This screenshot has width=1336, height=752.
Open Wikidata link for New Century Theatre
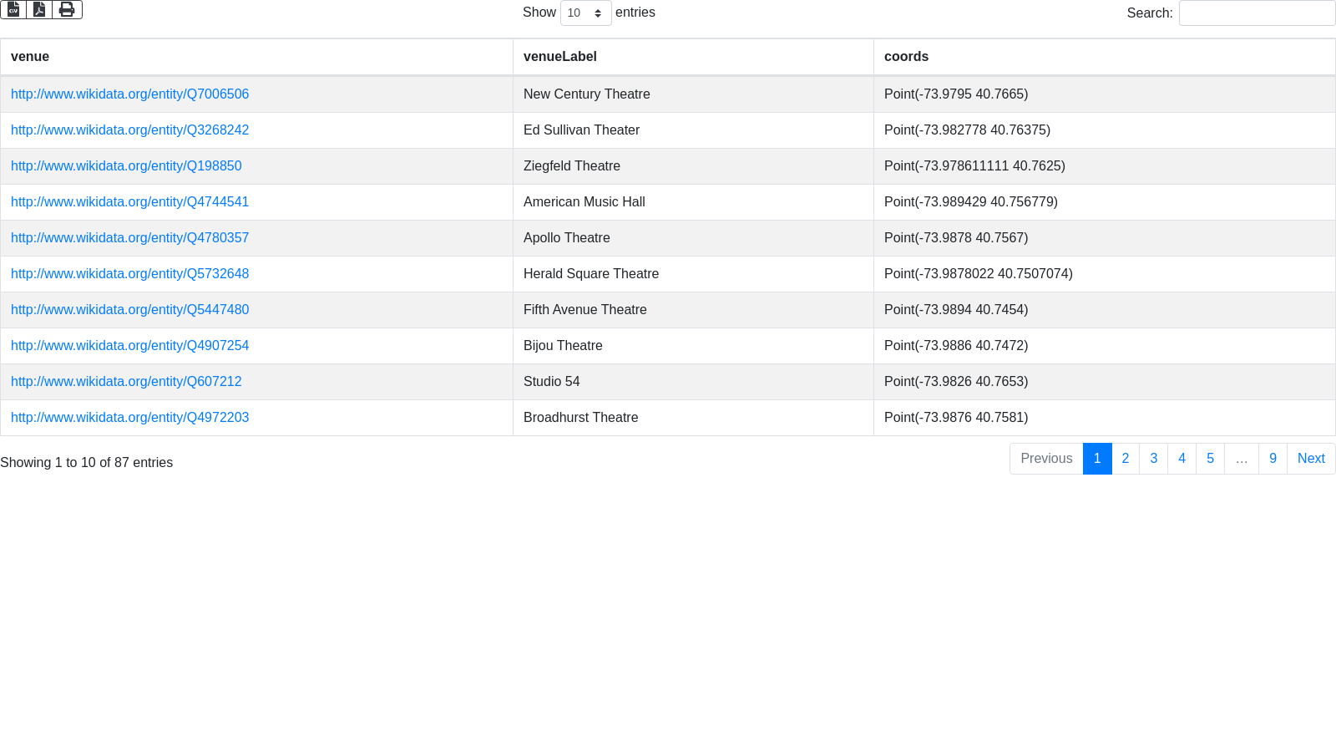(129, 94)
